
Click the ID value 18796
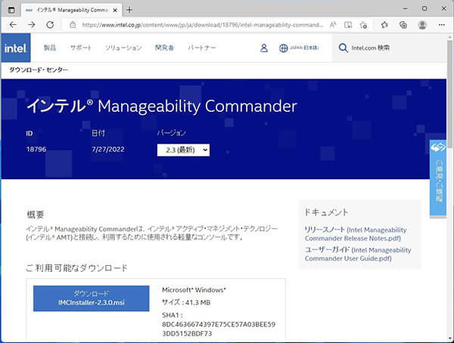pyautogui.click(x=36, y=150)
